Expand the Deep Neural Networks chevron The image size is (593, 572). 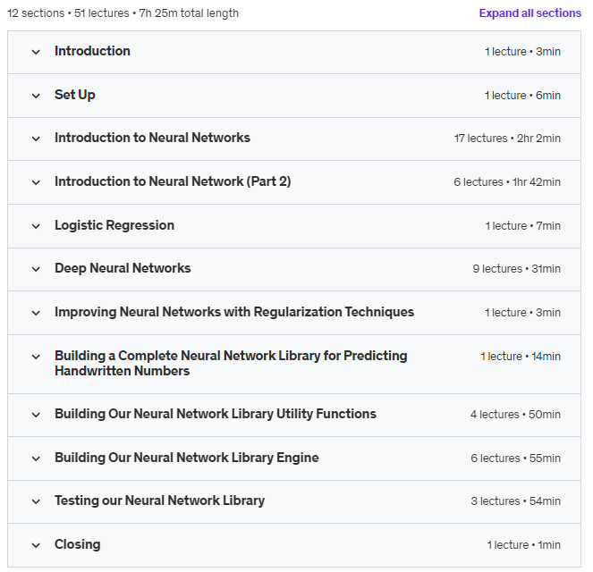[36, 269]
